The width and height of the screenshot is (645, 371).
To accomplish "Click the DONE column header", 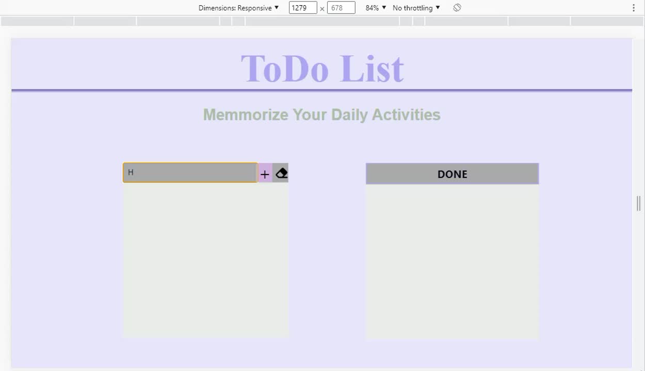I will pyautogui.click(x=452, y=174).
